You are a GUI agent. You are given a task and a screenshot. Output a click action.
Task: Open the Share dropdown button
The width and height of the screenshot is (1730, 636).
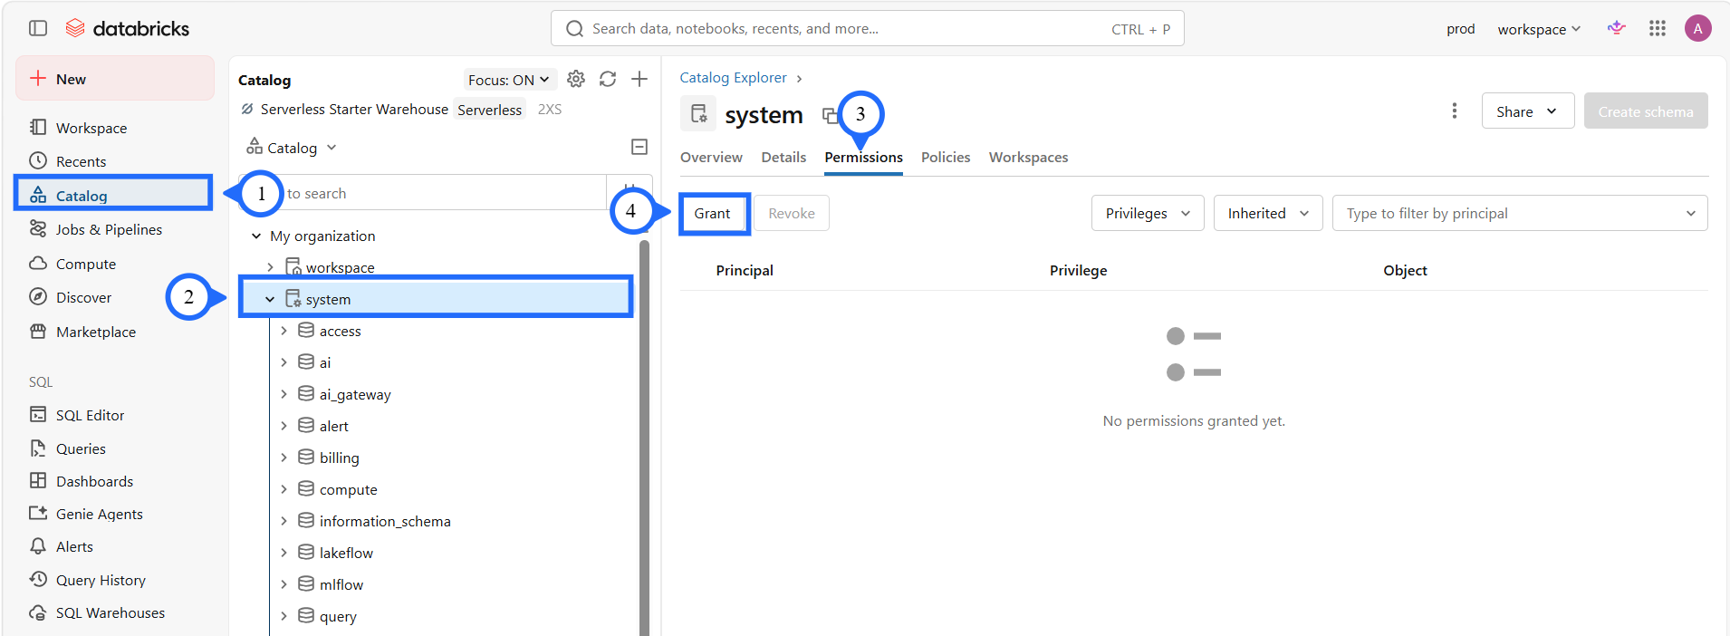pyautogui.click(x=1528, y=111)
